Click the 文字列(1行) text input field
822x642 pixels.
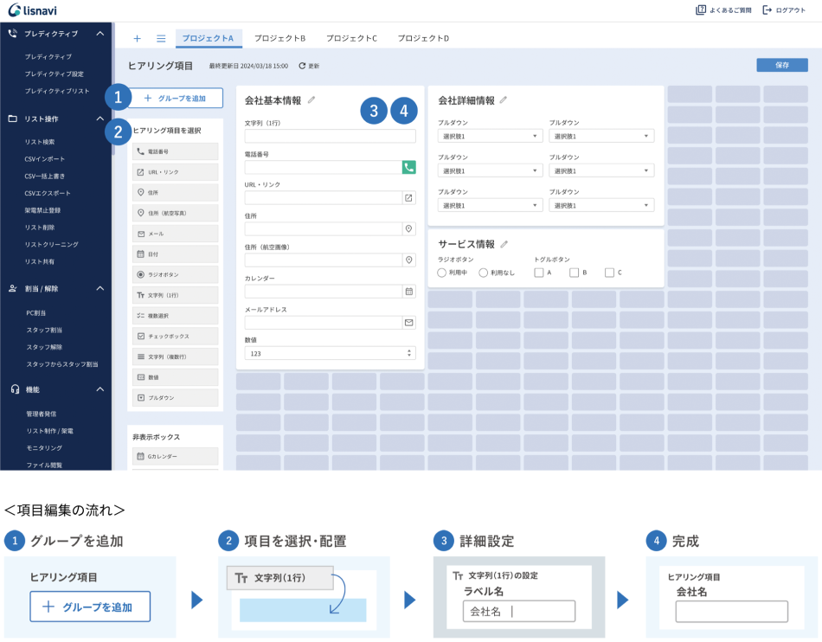[330, 136]
